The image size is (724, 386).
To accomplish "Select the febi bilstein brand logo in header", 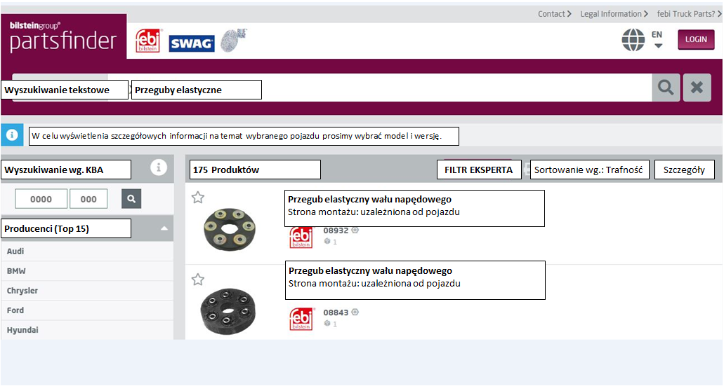I will pyautogui.click(x=147, y=41).
